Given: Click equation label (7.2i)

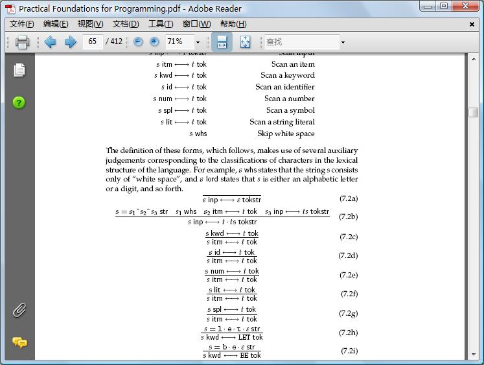Looking at the screenshot, I should (x=349, y=351).
